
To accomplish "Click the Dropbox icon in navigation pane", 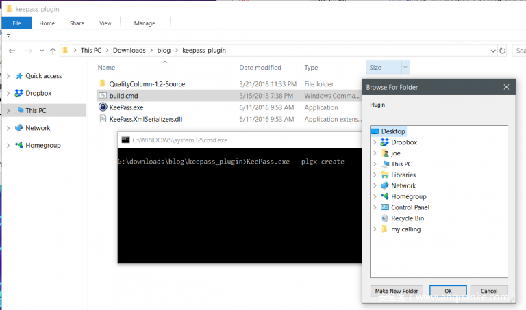I will click(19, 93).
